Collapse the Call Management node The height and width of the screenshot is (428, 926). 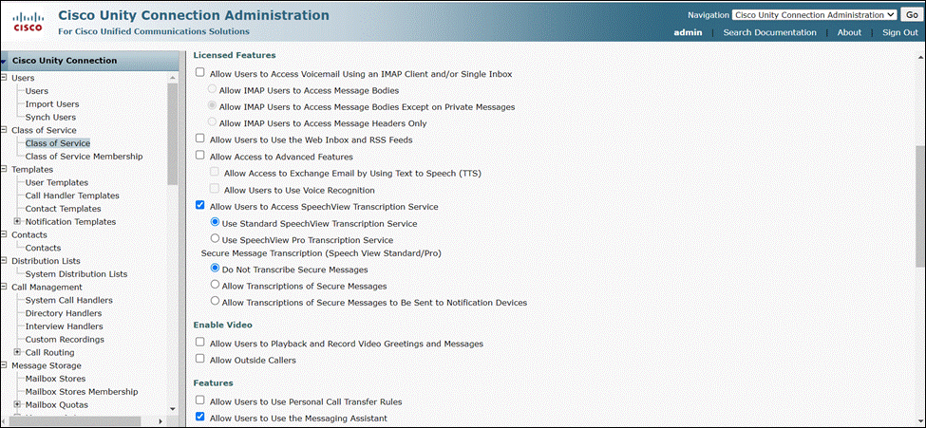4,287
